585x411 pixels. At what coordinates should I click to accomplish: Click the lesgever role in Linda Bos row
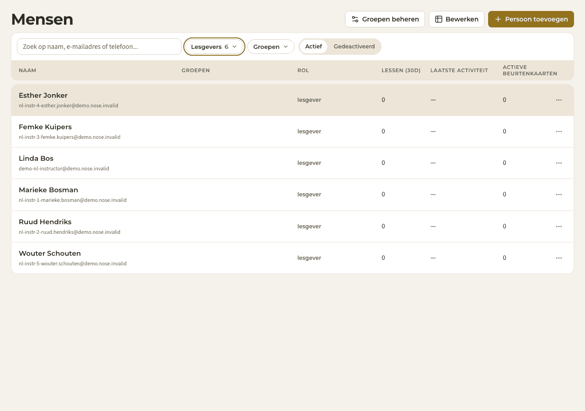pyautogui.click(x=309, y=163)
